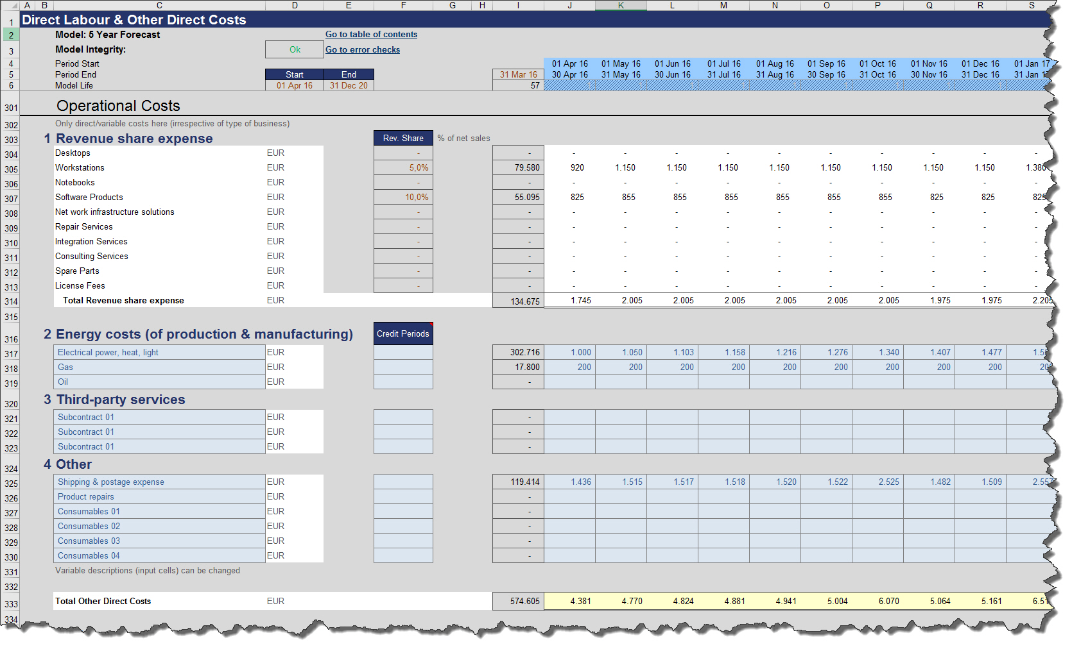Select the 'Gas' energy cost label cell

[159, 367]
